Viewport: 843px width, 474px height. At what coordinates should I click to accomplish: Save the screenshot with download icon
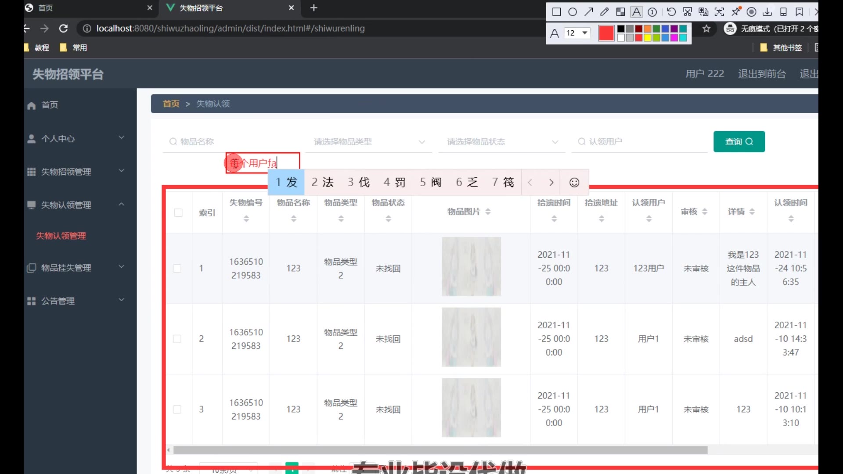[x=767, y=12]
